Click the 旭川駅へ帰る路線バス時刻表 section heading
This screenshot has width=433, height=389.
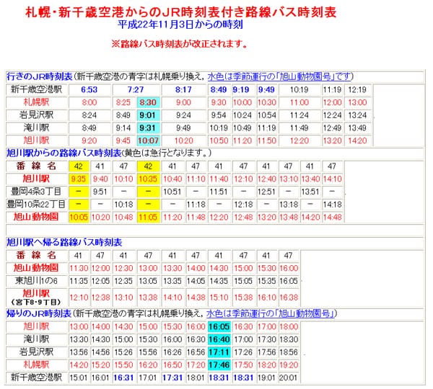[64, 242]
